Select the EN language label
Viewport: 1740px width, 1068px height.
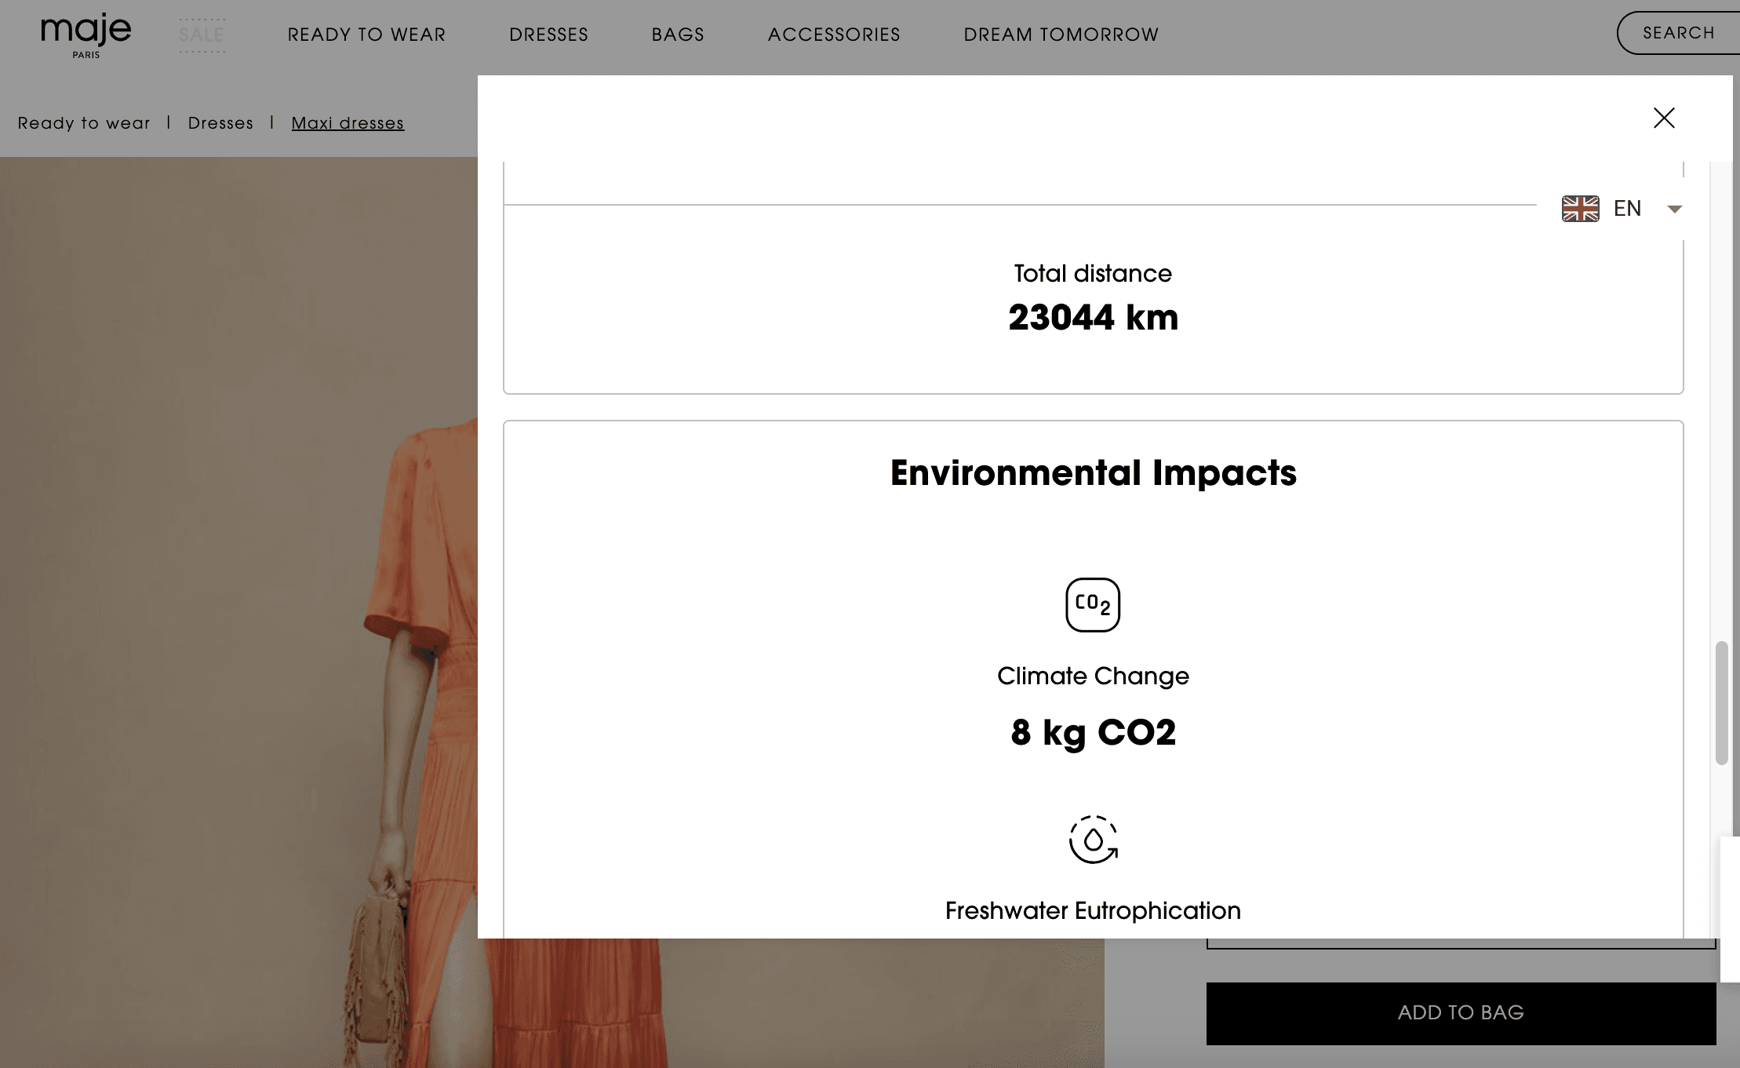click(1627, 209)
